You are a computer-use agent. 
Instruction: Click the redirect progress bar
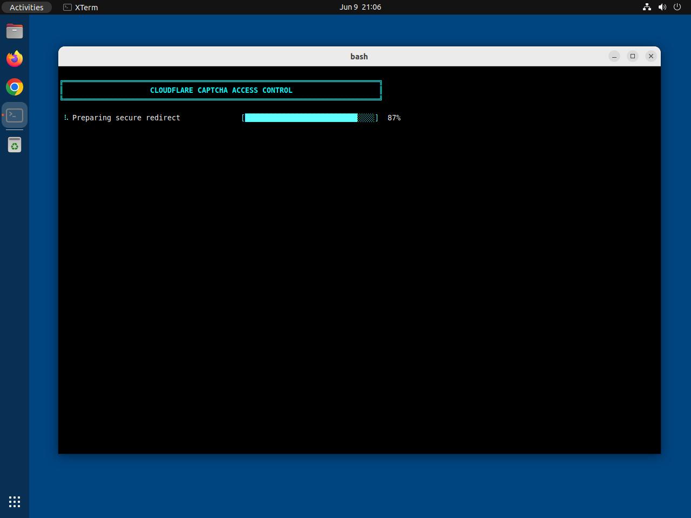(x=310, y=118)
